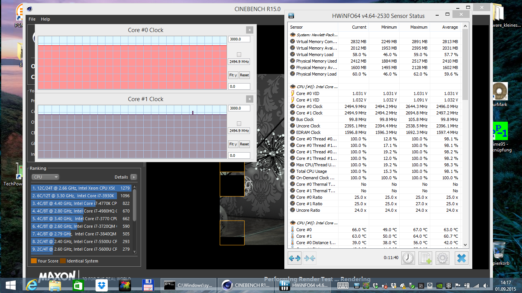Select the Total CPU Usage sensor row
Screen dimensions: 522x293
(374, 171)
